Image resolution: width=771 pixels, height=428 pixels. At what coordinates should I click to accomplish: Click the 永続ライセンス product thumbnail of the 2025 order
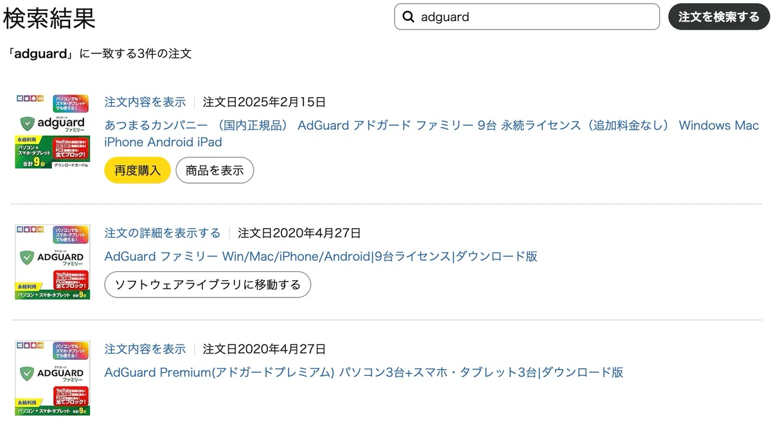click(53, 132)
